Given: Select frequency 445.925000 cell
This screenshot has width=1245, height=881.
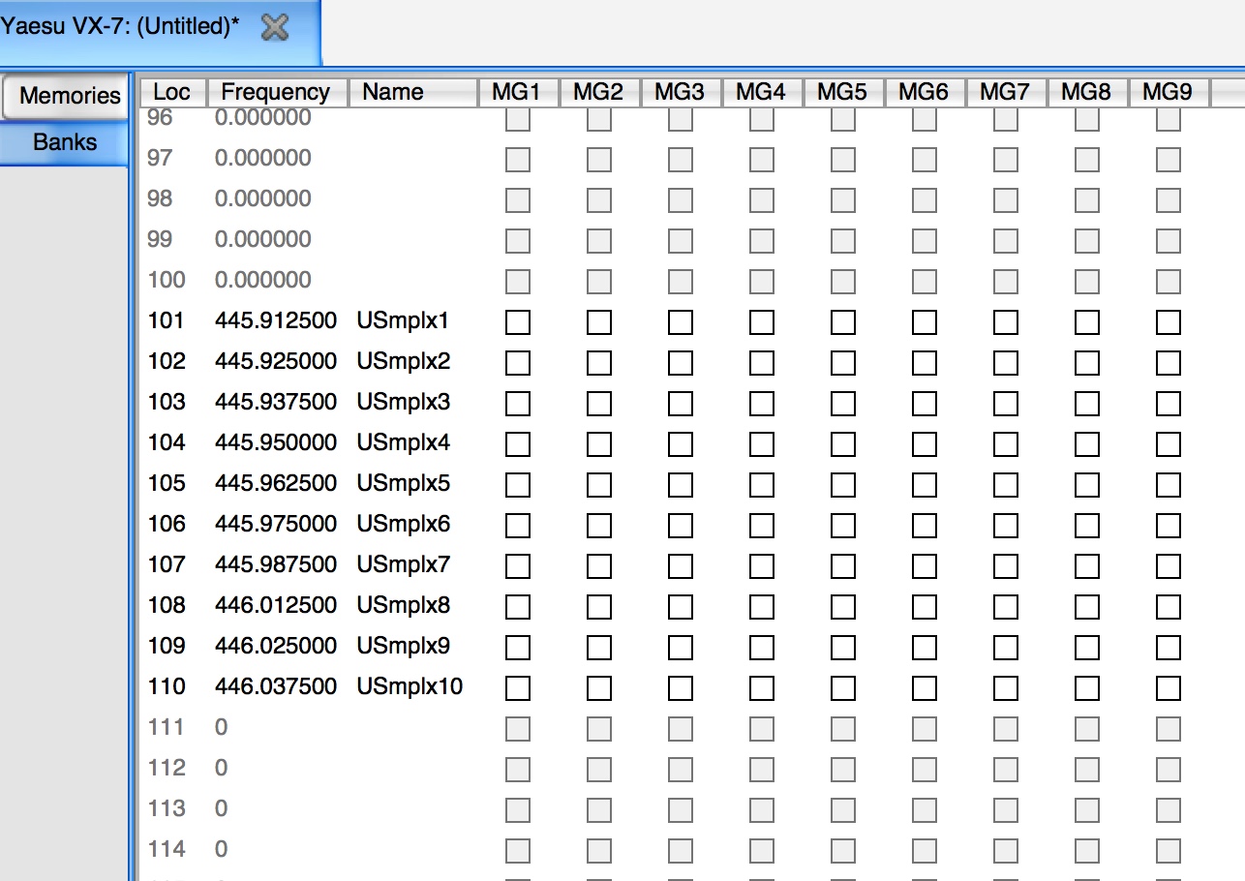Looking at the screenshot, I should point(276,361).
